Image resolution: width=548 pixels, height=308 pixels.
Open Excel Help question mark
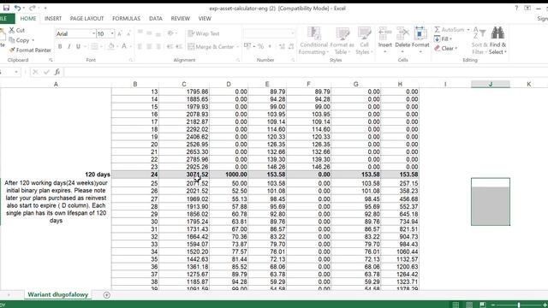coord(516,8)
